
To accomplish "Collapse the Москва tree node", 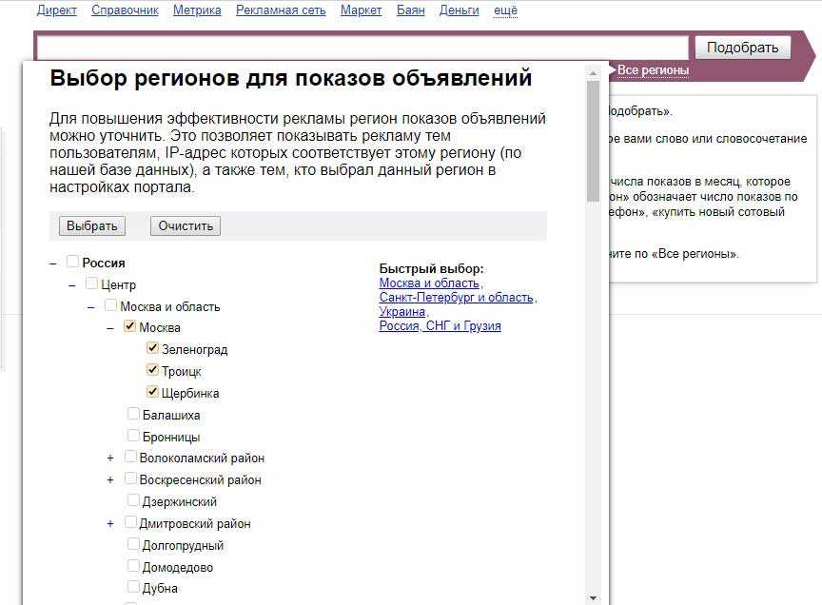I will 110,328.
